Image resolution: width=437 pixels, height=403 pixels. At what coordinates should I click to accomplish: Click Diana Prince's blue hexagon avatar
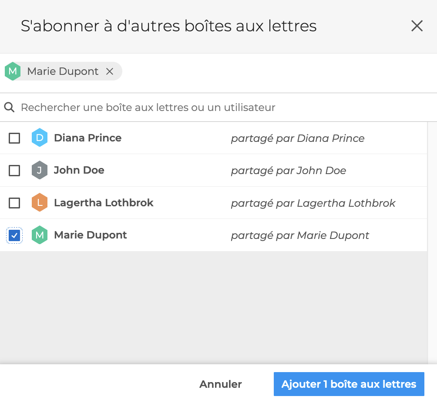[x=39, y=138]
